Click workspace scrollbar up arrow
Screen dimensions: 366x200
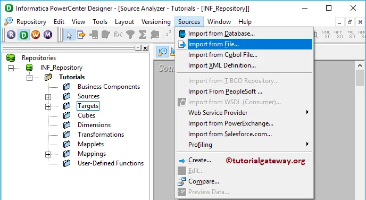pos(360,65)
